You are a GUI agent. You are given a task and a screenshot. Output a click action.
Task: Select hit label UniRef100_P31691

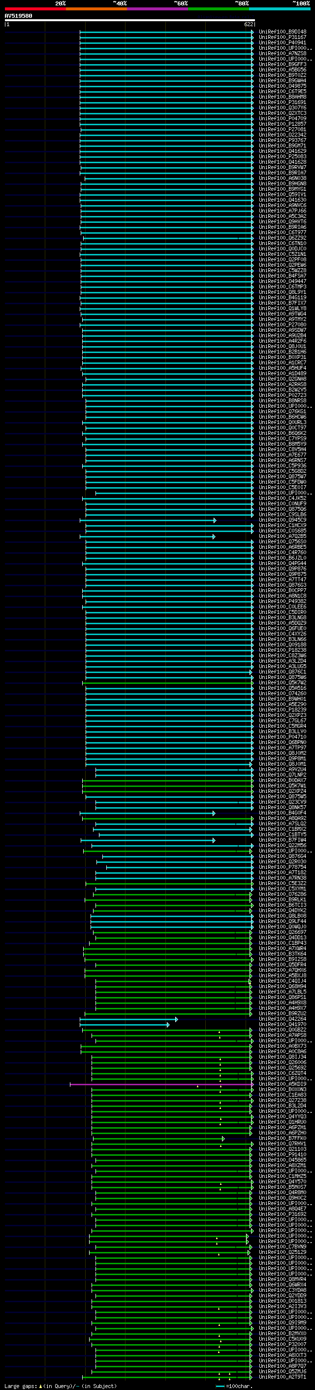(x=283, y=102)
